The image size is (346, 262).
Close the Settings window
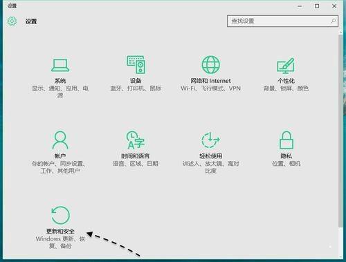334,6
